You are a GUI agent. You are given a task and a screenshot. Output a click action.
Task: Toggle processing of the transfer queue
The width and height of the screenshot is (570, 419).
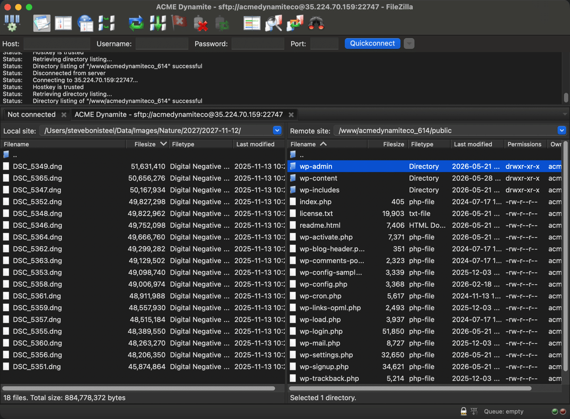(x=158, y=23)
